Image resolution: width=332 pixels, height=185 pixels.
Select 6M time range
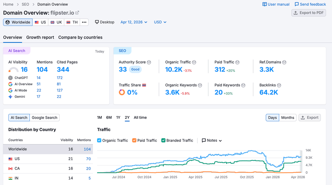[109, 118]
